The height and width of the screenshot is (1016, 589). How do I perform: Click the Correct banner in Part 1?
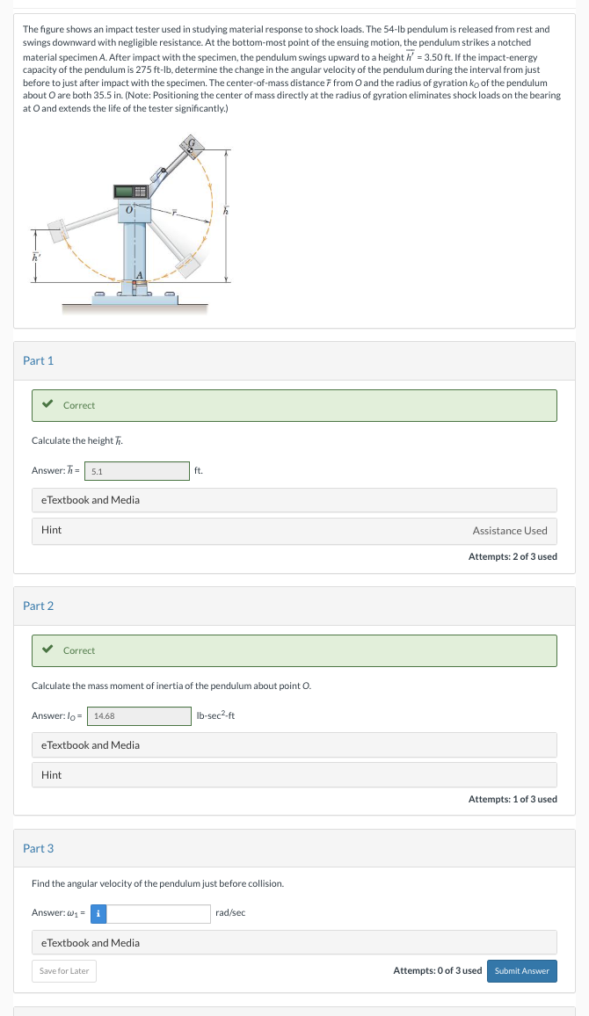[x=294, y=405]
